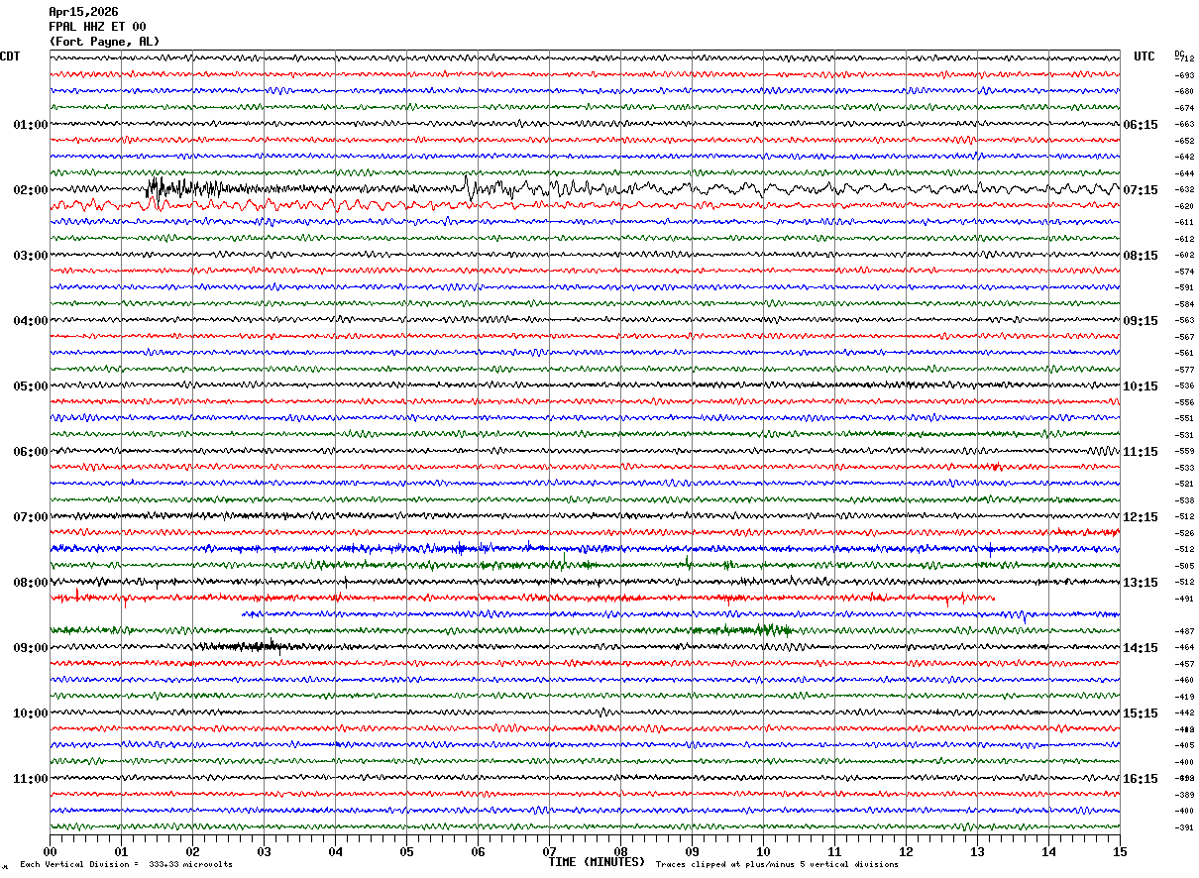
Task: Click the location text (Fort Payne, AL)
Action: pos(104,42)
